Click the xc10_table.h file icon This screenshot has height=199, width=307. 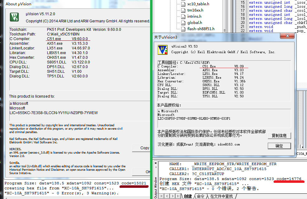pos(183,4)
